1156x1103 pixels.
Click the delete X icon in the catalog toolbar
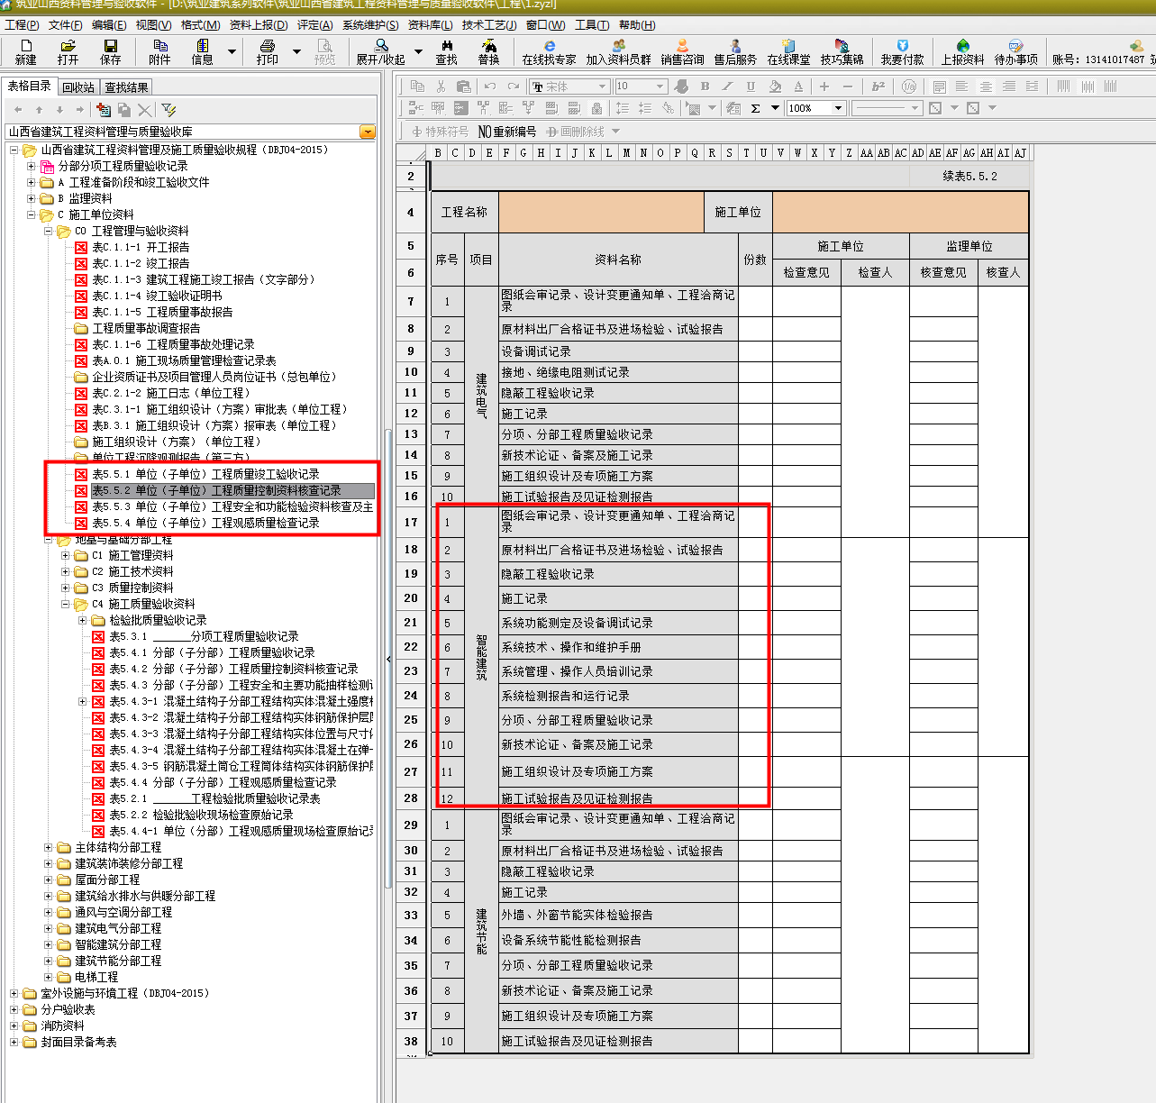coord(144,109)
